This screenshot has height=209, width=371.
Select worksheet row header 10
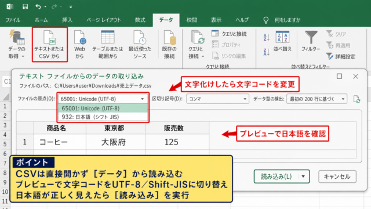click(5, 192)
